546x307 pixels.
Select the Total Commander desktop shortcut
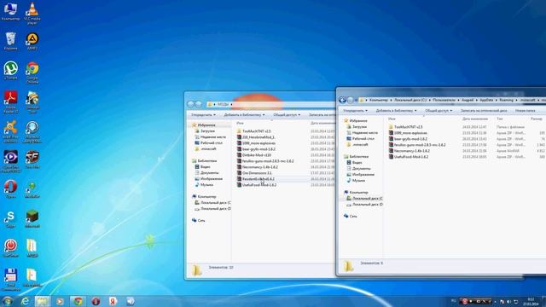click(10, 280)
